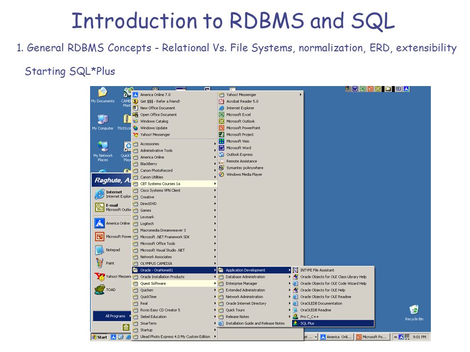Screen dimensions: 470x352
Task: Launch Yahoo! Messenger from recent programs list
Action: pyautogui.click(x=112, y=277)
